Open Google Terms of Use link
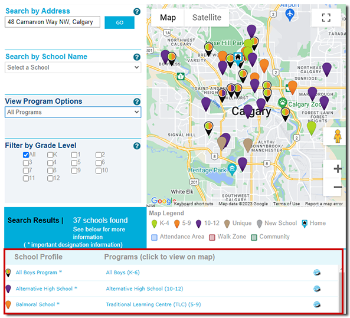 click(x=286, y=204)
